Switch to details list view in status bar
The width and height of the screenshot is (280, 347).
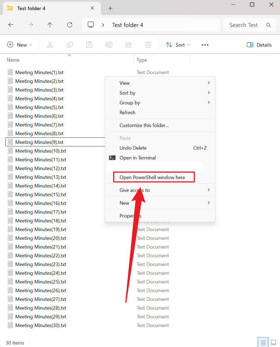pyautogui.click(x=263, y=343)
